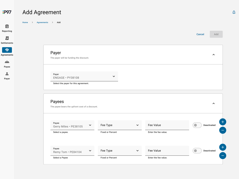Remove the Remy Tom row with the minus icon

pyautogui.click(x=223, y=155)
